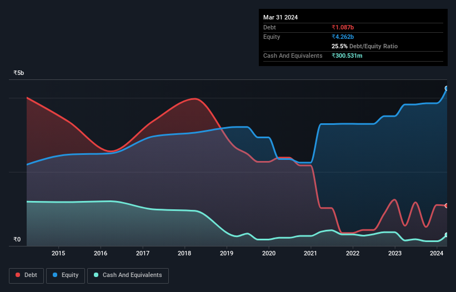Click Cash And Equivalents label in tooltip
Viewport: 456px width, 292px height.
[x=293, y=56]
